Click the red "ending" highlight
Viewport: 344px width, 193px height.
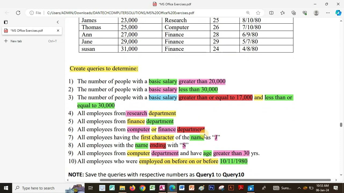tap(158, 145)
